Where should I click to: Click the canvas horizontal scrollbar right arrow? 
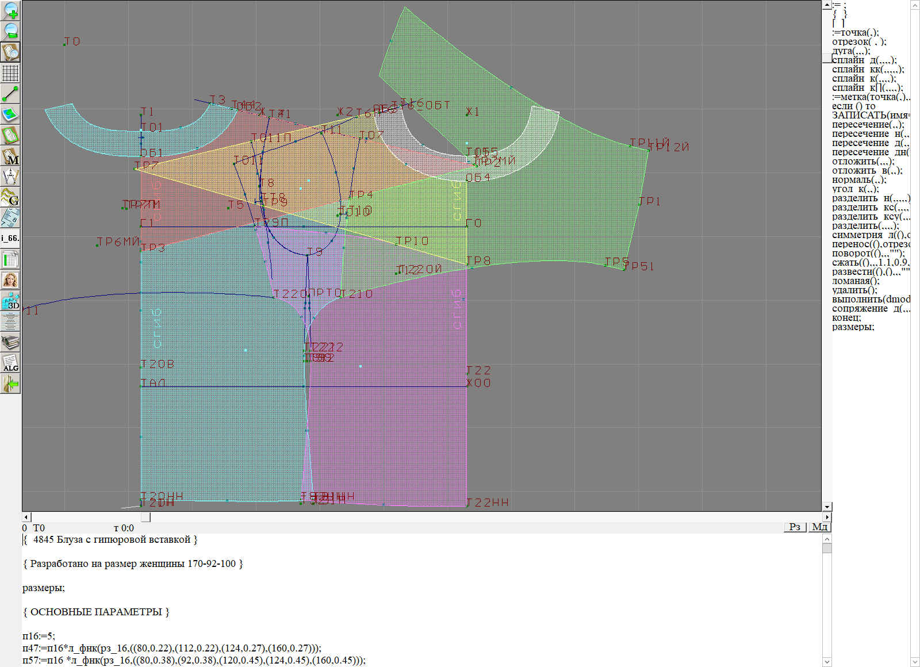tap(827, 517)
